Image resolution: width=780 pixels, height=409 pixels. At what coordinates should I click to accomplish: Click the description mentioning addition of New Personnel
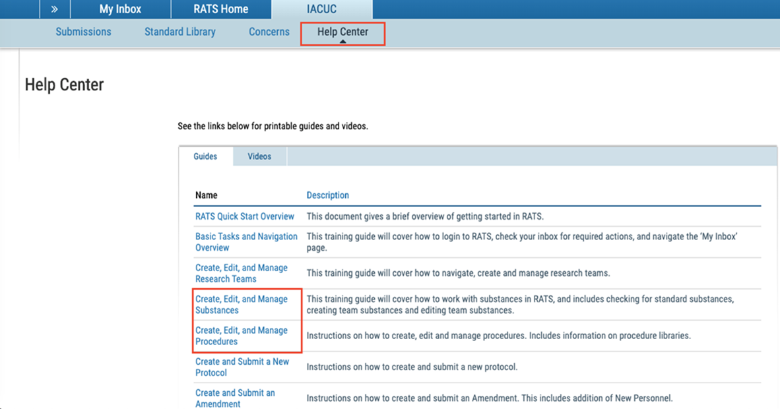click(490, 398)
